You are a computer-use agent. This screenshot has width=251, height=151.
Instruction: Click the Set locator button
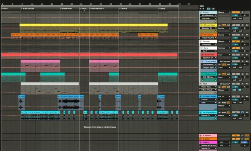[202, 6]
